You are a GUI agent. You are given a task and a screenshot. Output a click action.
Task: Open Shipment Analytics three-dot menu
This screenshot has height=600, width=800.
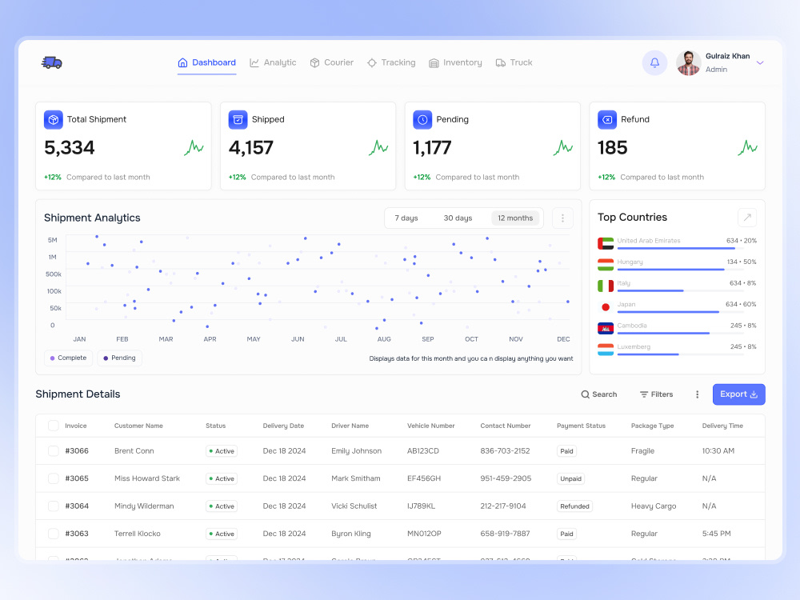click(562, 218)
